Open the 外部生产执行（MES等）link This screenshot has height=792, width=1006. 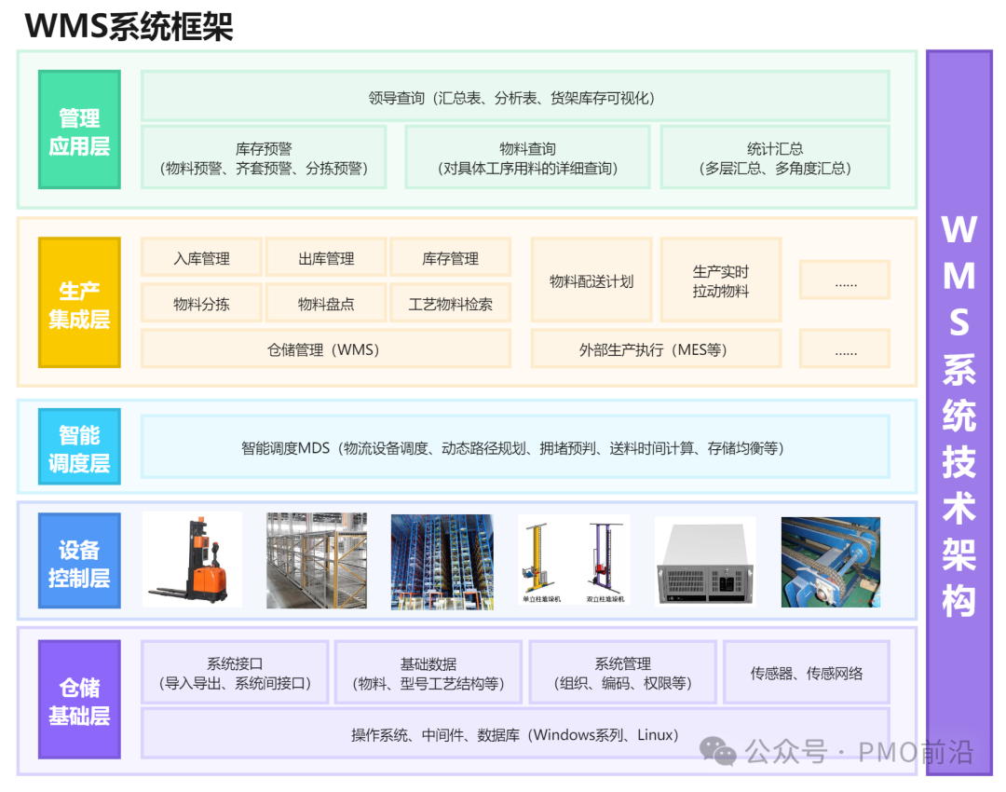(x=655, y=349)
